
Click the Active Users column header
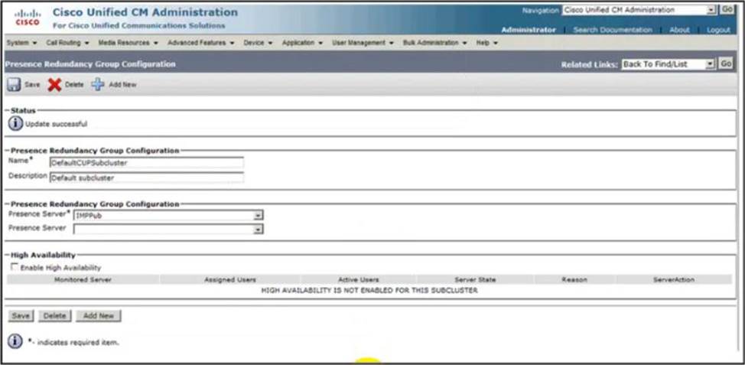358,280
